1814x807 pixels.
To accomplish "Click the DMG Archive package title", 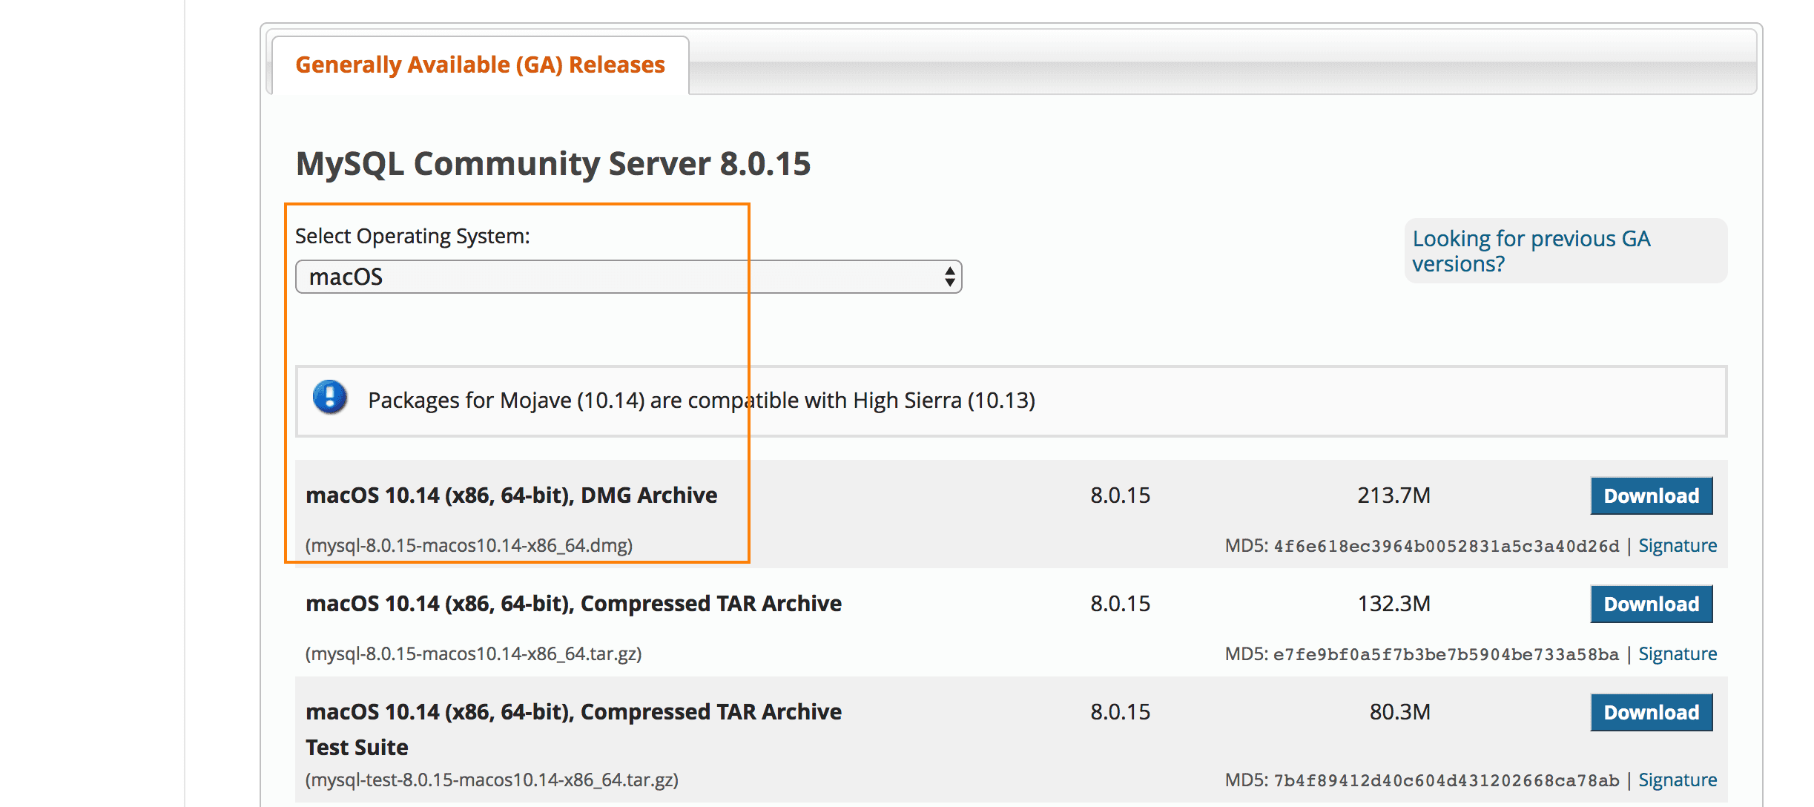I will (x=511, y=495).
